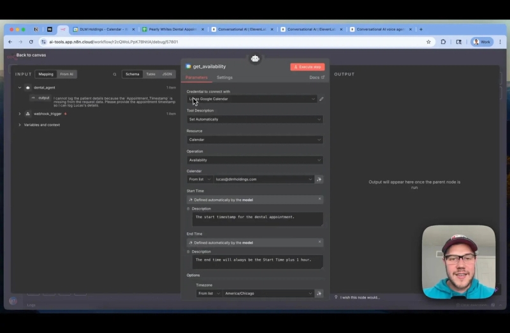The image size is (510, 333).
Task: Click Back to canvas link
Action: pyautogui.click(x=31, y=55)
